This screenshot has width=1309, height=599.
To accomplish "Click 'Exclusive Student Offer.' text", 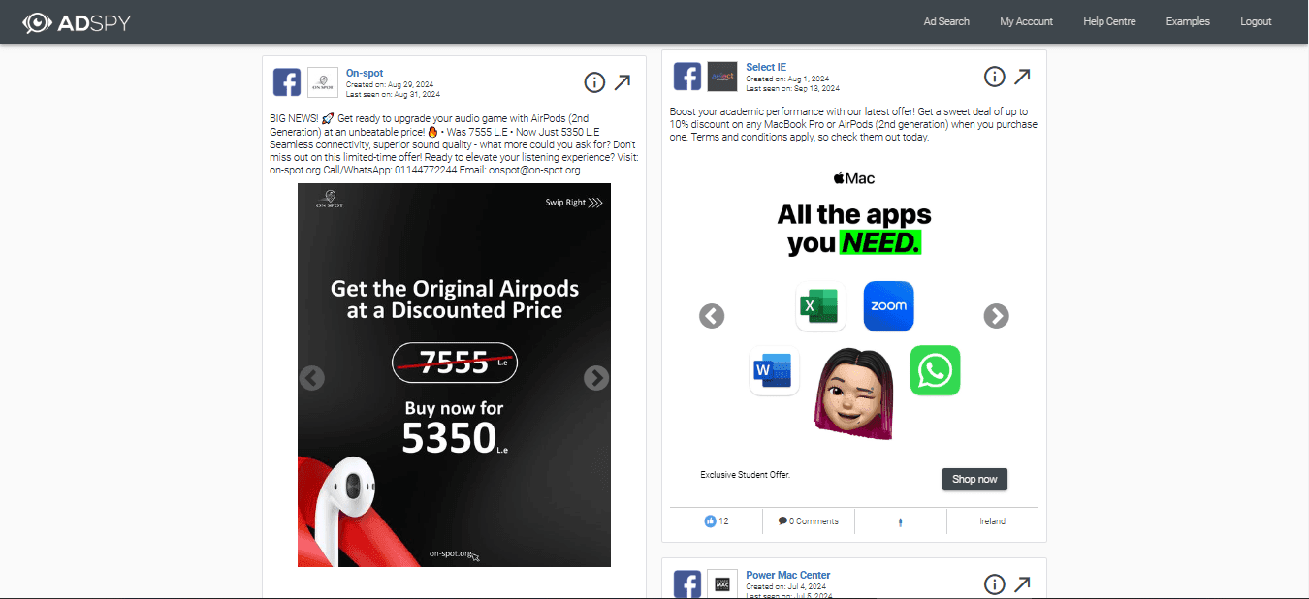I will pyautogui.click(x=746, y=475).
